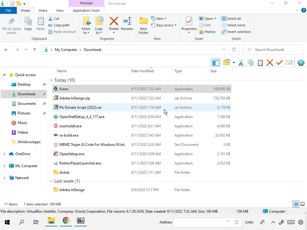Click the Copy button in Clipboard group
The height and width of the screenshot is (230, 307).
pyautogui.click(x=28, y=24)
